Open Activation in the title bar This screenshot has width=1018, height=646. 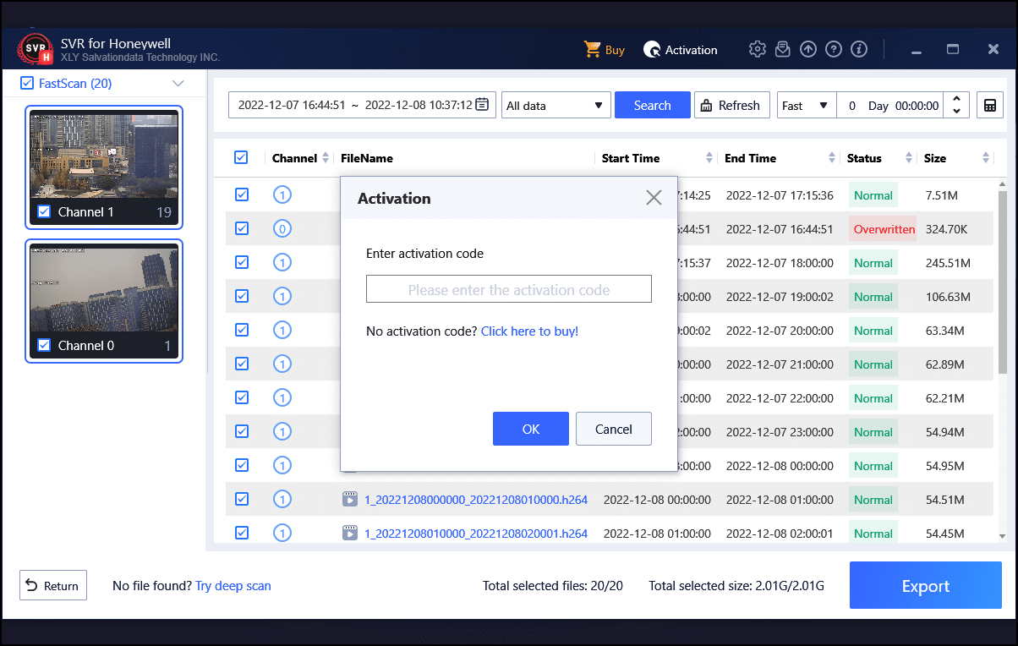(681, 50)
